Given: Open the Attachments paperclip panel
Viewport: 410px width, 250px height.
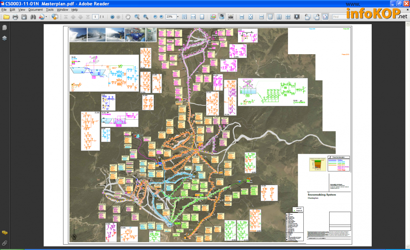Looking at the screenshot, I should (x=5, y=242).
